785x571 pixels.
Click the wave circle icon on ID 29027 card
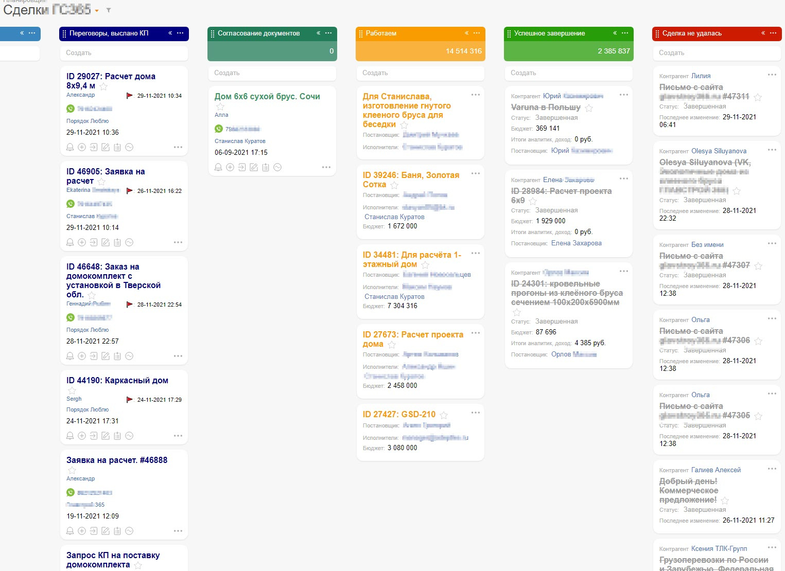click(129, 147)
